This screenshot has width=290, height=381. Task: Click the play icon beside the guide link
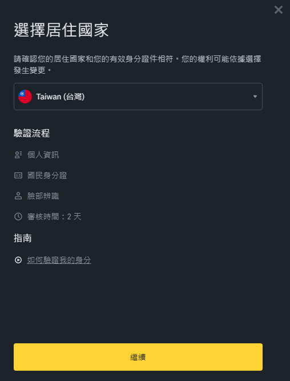(x=18, y=260)
